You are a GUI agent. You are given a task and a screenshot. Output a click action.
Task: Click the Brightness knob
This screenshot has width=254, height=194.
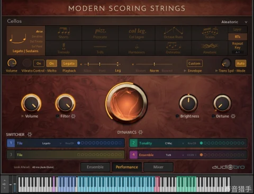pos(188,103)
